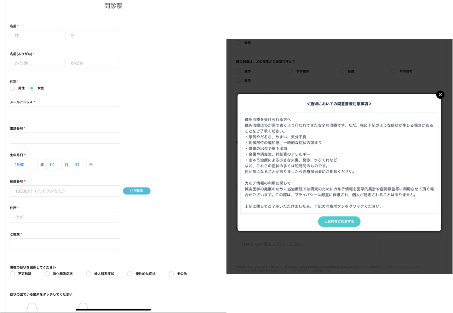Choose 普通 needle stimulation strength
Image resolution: width=453 pixels, height=313 pixels.
(x=342, y=71)
